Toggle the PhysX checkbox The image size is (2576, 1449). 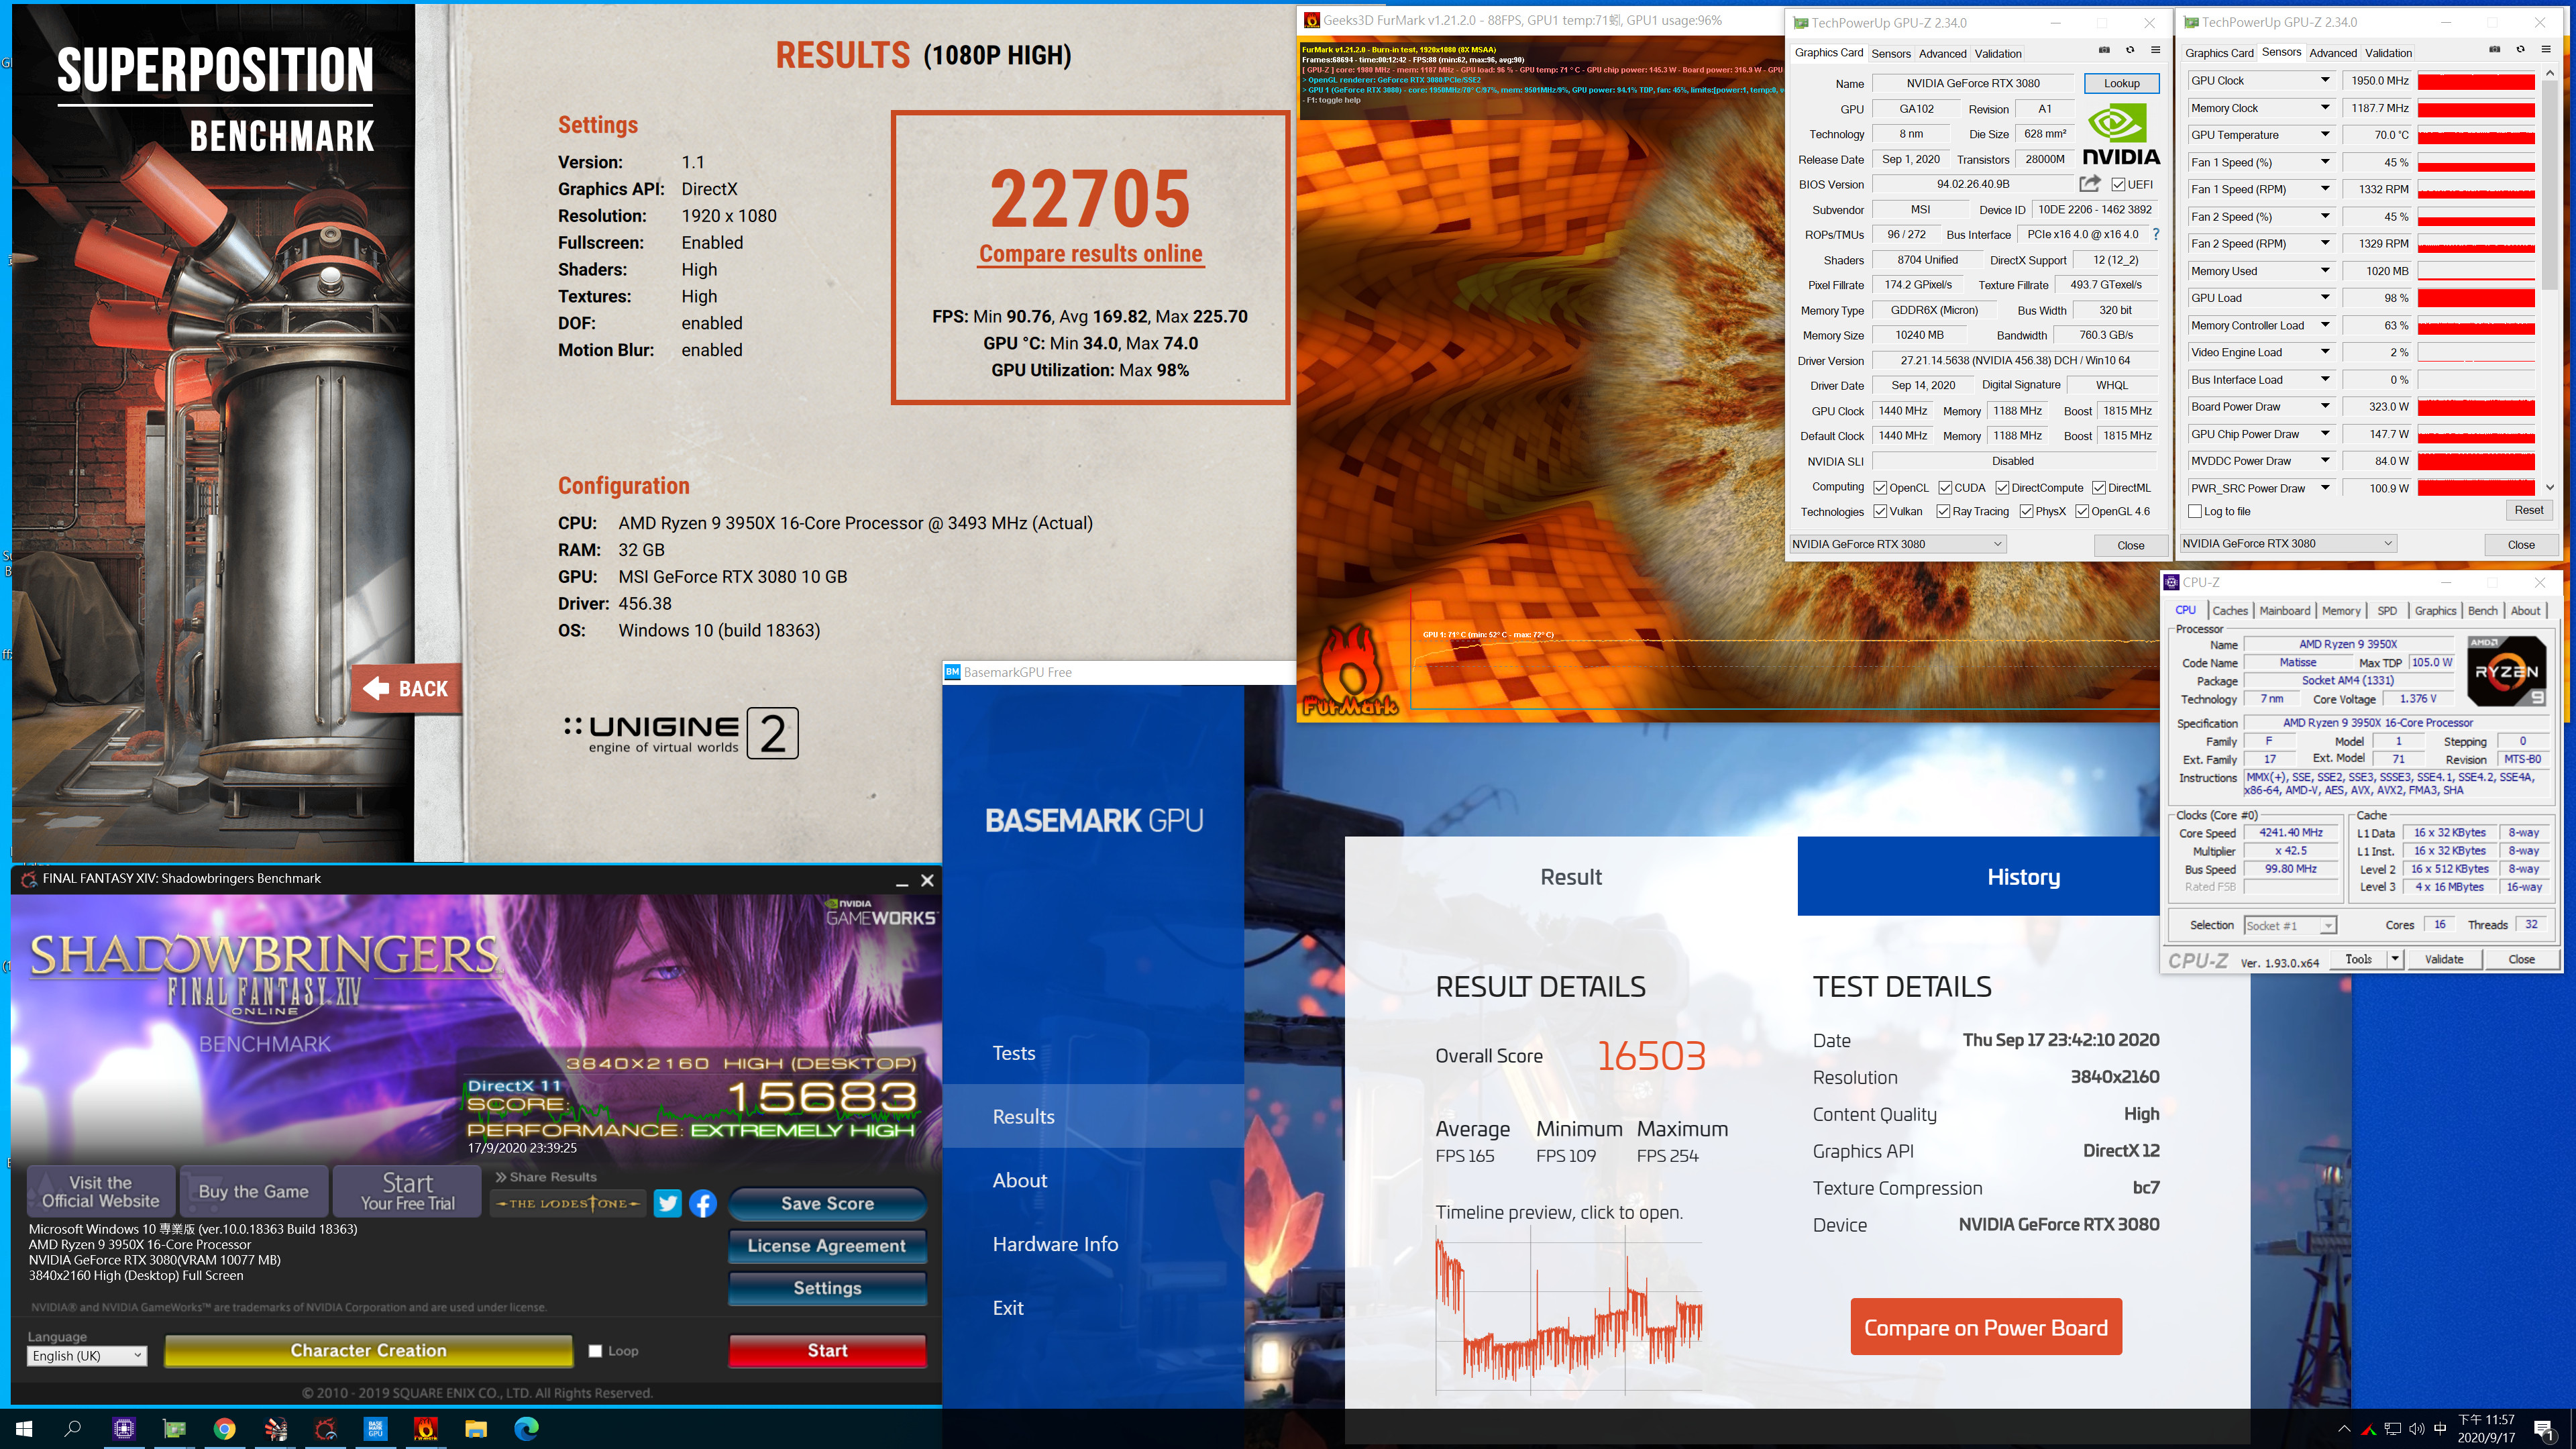click(x=2026, y=511)
